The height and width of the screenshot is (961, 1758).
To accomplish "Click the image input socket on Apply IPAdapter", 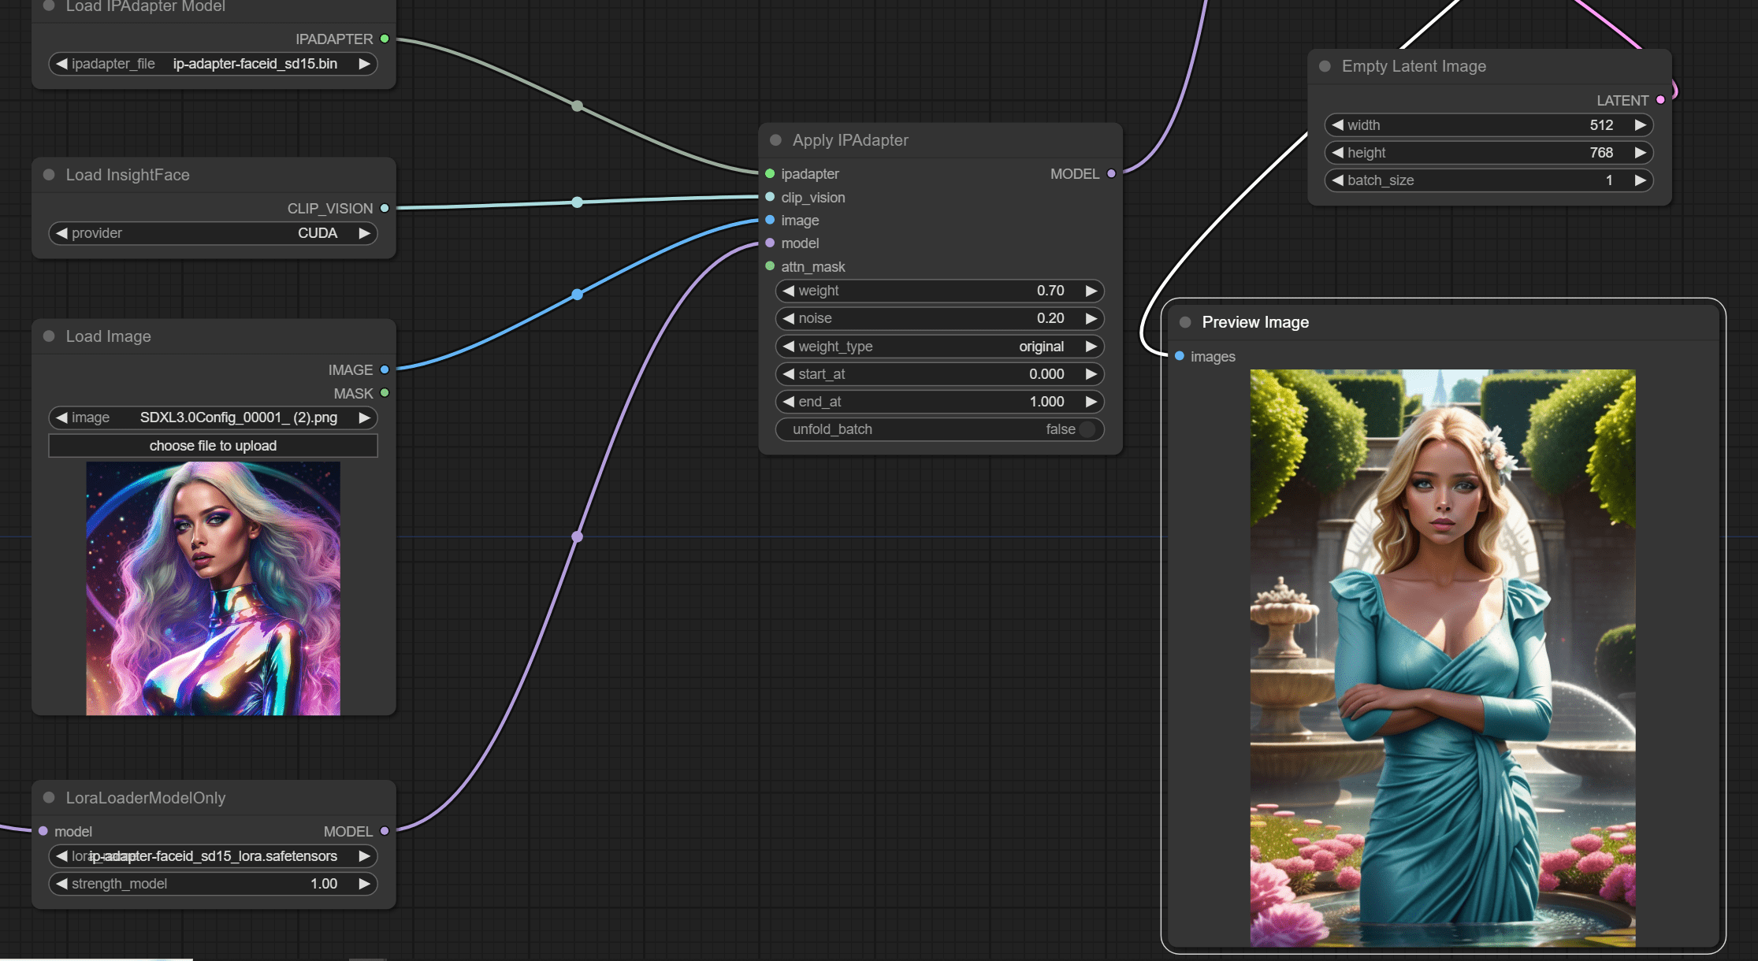I will 770,220.
